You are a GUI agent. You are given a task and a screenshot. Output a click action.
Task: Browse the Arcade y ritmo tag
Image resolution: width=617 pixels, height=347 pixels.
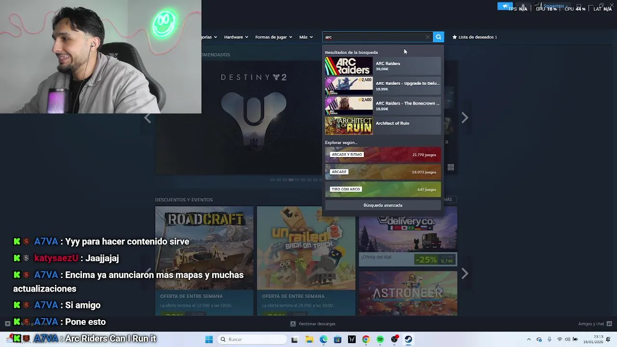pyautogui.click(x=383, y=155)
